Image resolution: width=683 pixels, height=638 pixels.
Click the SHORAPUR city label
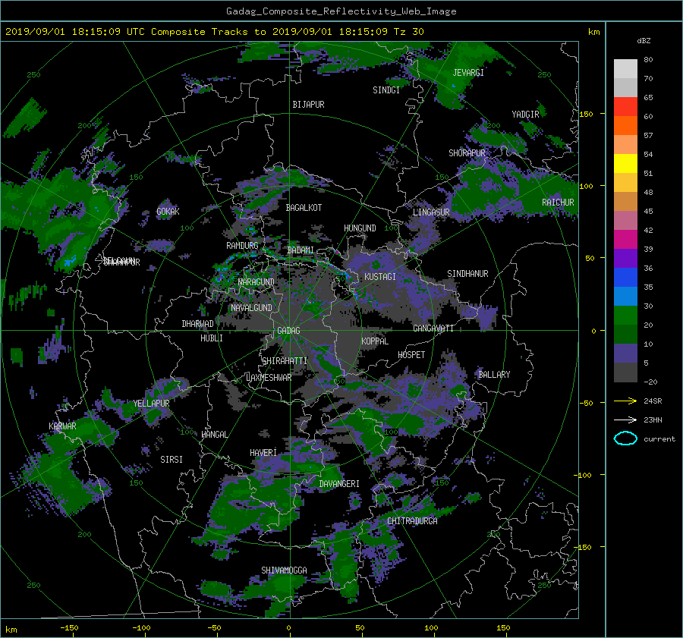pyautogui.click(x=467, y=153)
